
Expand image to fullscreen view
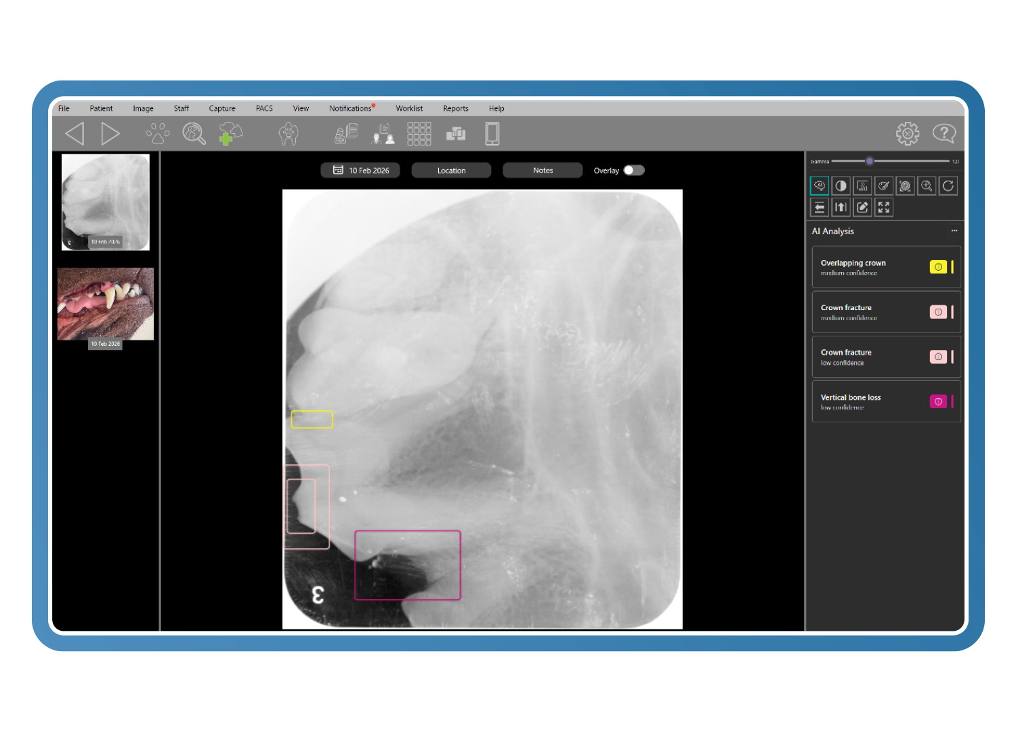pos(883,207)
